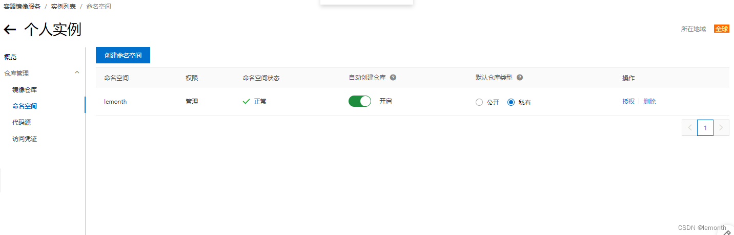Click the orange 全球 region badge

pos(722,29)
